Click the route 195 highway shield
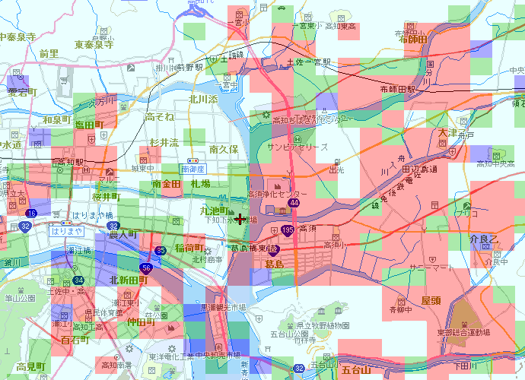525x380 pixels. tap(288, 230)
